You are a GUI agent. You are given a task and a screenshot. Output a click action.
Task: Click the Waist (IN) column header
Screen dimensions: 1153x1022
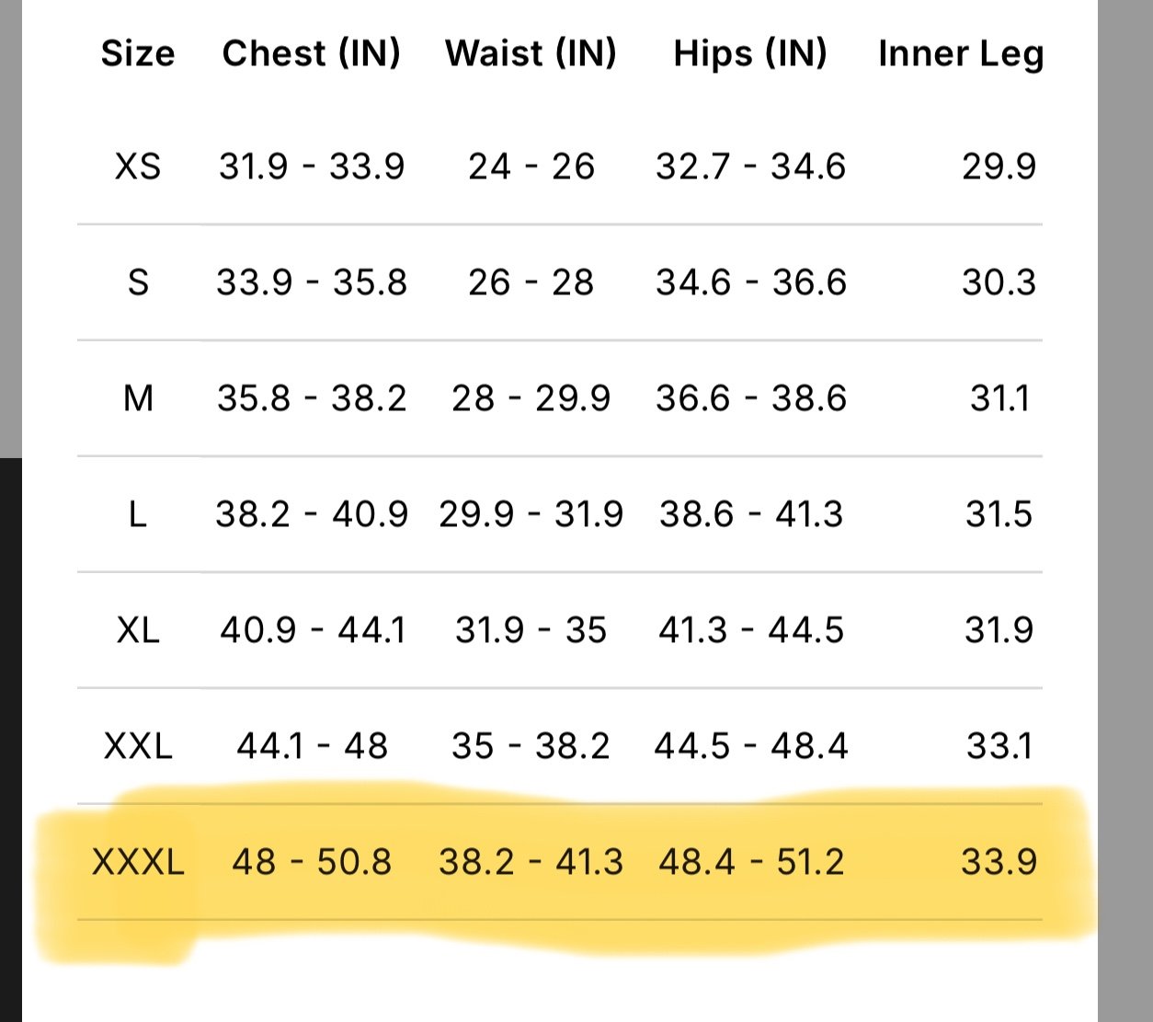(x=531, y=53)
